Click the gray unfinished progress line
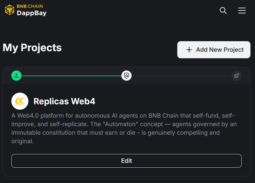Viewport: 255px width, 183px height. click(182, 76)
